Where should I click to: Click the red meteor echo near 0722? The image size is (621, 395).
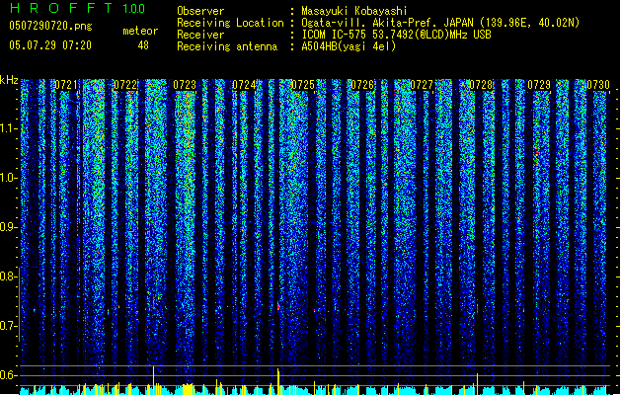[x=154, y=306]
